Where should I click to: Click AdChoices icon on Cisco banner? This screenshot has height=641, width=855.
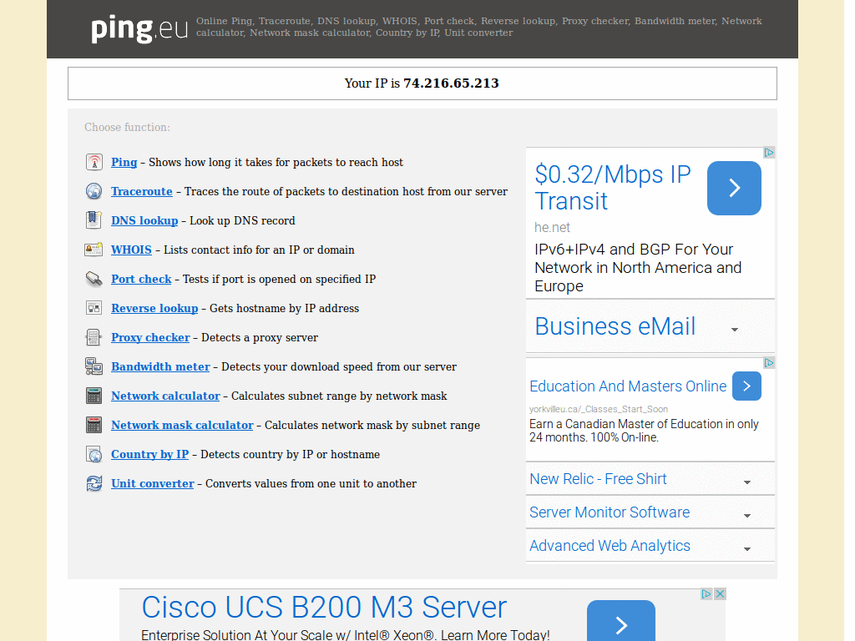tap(706, 594)
